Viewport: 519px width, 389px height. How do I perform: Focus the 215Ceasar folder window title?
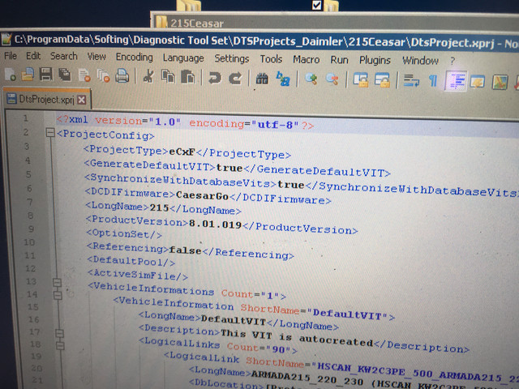pyautogui.click(x=196, y=24)
